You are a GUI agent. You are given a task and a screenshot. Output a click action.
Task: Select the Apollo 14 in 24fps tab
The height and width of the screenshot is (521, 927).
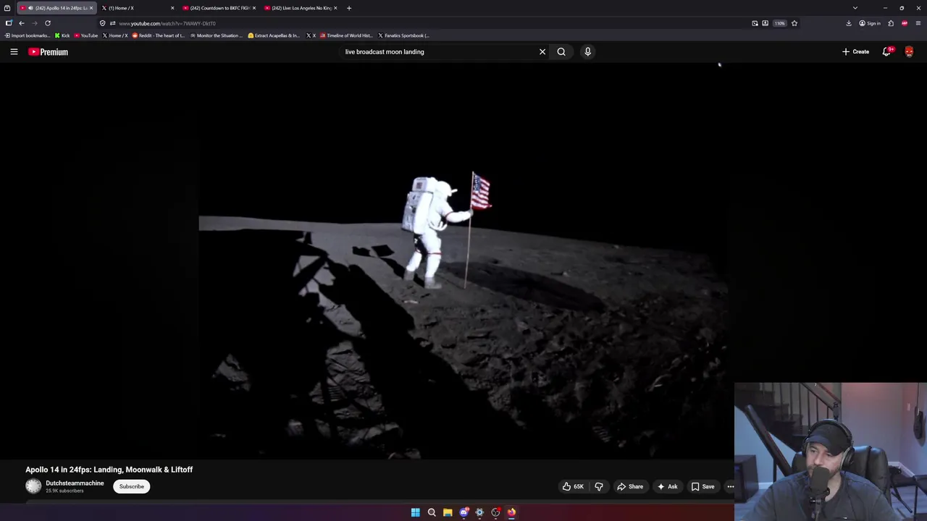56,8
